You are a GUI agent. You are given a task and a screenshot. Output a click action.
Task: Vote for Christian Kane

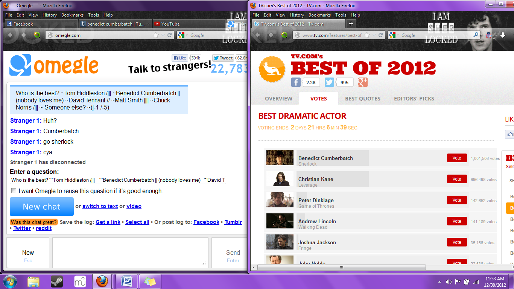[457, 179]
